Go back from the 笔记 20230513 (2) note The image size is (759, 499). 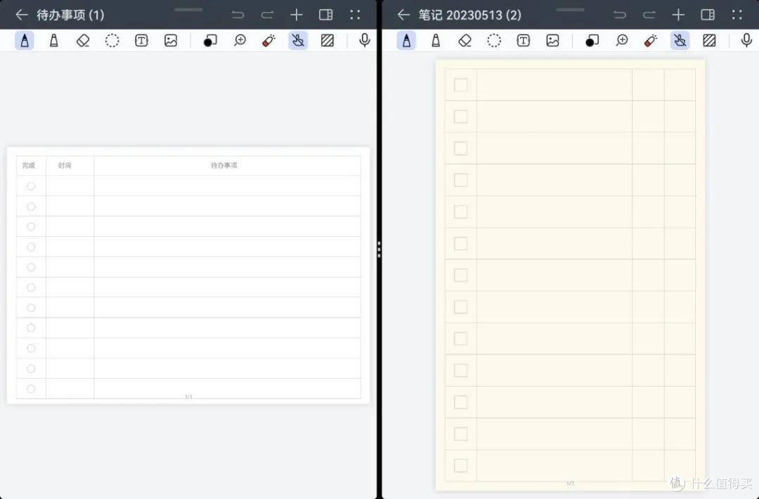403,15
